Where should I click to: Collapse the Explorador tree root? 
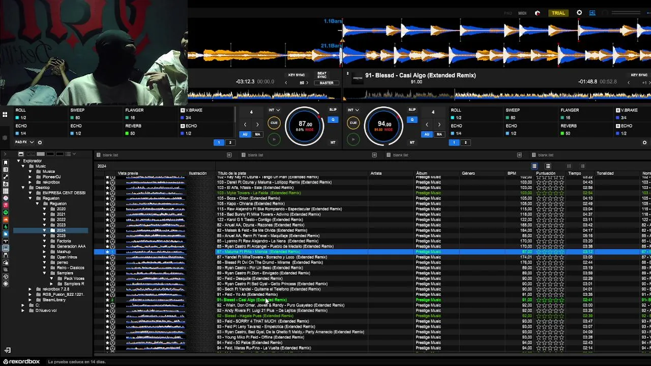tap(18, 161)
